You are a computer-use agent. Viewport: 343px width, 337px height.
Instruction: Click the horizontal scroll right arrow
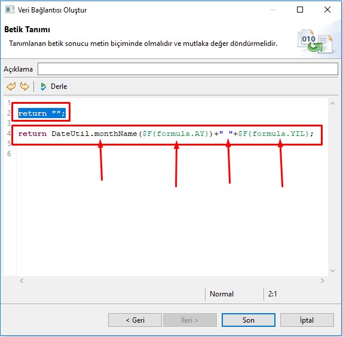tap(323, 281)
